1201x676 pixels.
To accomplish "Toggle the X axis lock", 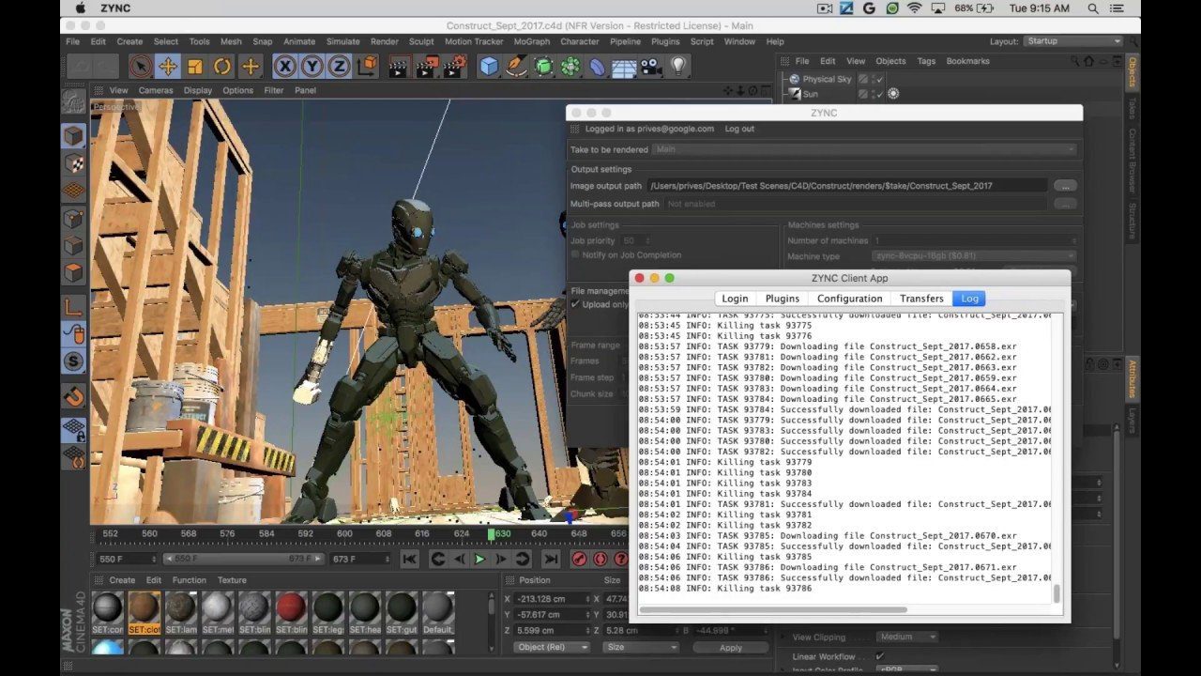I will [x=285, y=66].
